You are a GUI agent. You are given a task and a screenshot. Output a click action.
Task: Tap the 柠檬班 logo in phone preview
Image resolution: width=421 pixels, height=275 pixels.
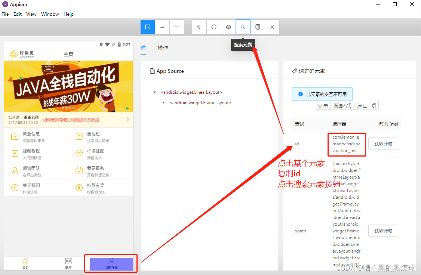click(x=22, y=54)
